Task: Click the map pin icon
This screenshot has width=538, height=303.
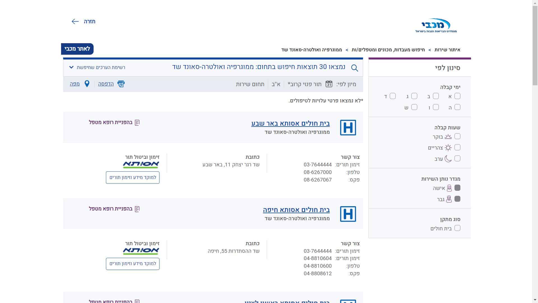Action: pyautogui.click(x=87, y=84)
